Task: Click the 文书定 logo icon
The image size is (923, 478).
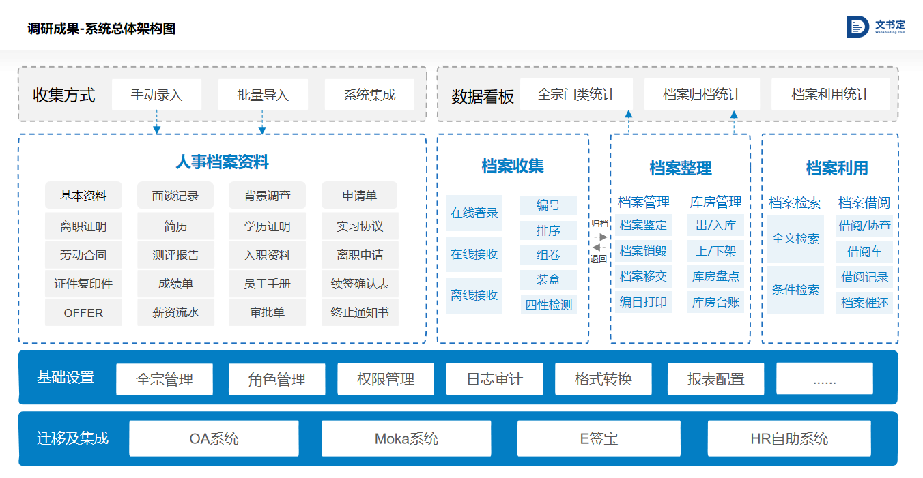Action: pos(858,26)
